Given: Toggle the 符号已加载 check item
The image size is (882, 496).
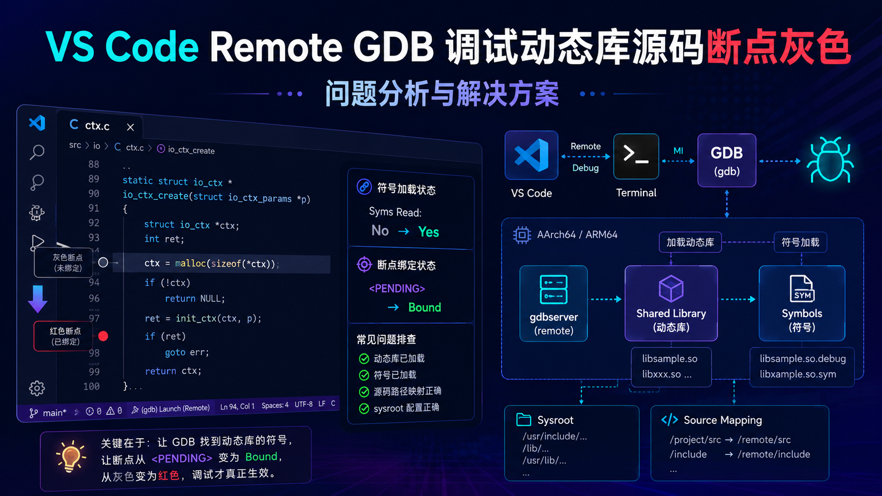Looking at the screenshot, I should point(388,375).
